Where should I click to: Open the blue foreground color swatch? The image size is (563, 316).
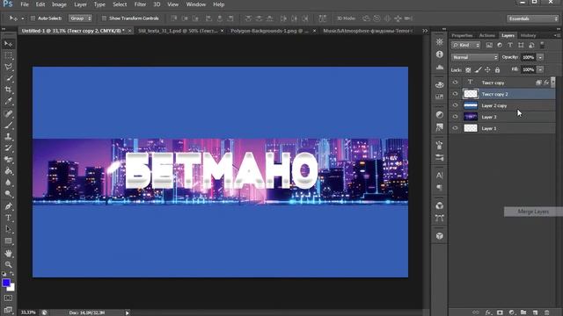coord(5,283)
